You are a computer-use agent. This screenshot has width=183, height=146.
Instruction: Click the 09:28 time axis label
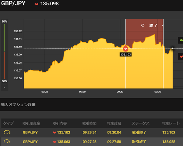pos(45,92)
